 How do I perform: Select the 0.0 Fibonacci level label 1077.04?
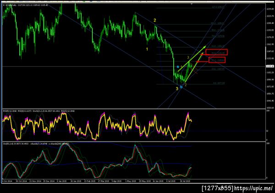click(219, 83)
